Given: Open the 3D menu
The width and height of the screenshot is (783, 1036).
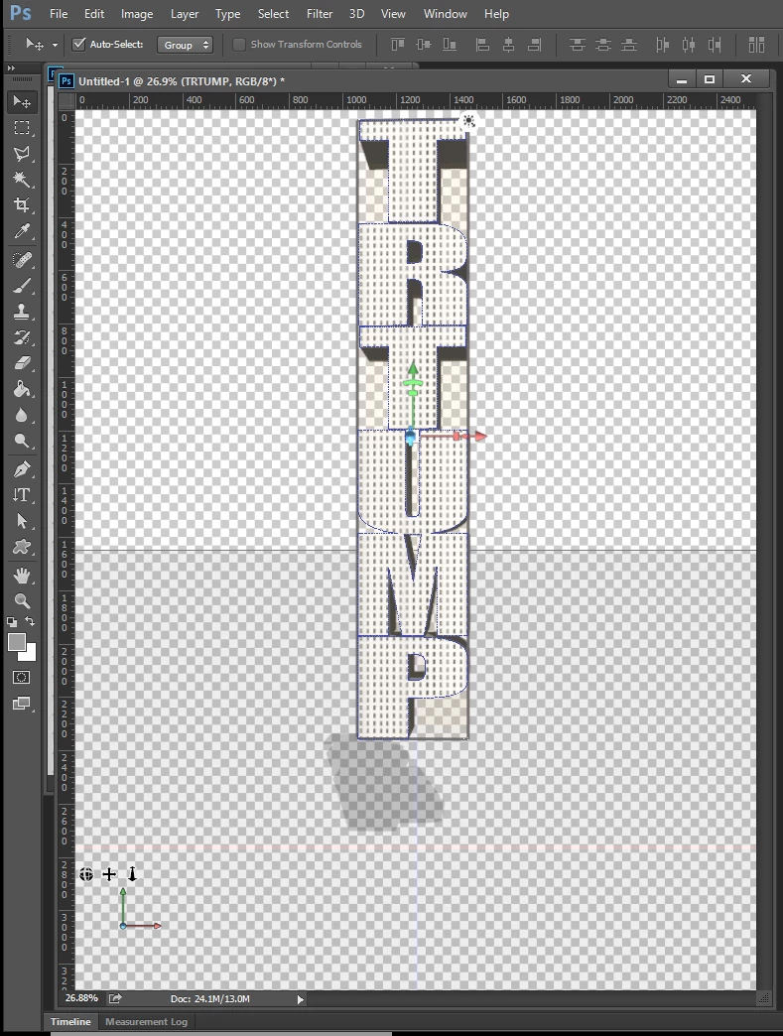Looking at the screenshot, I should pyautogui.click(x=357, y=13).
